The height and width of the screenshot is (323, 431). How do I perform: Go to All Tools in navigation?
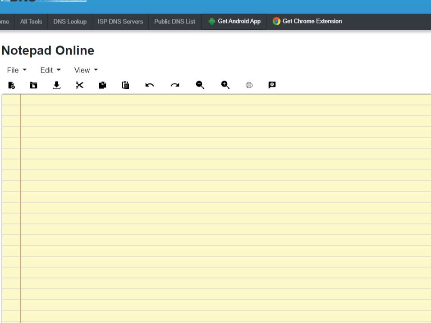pyautogui.click(x=31, y=22)
